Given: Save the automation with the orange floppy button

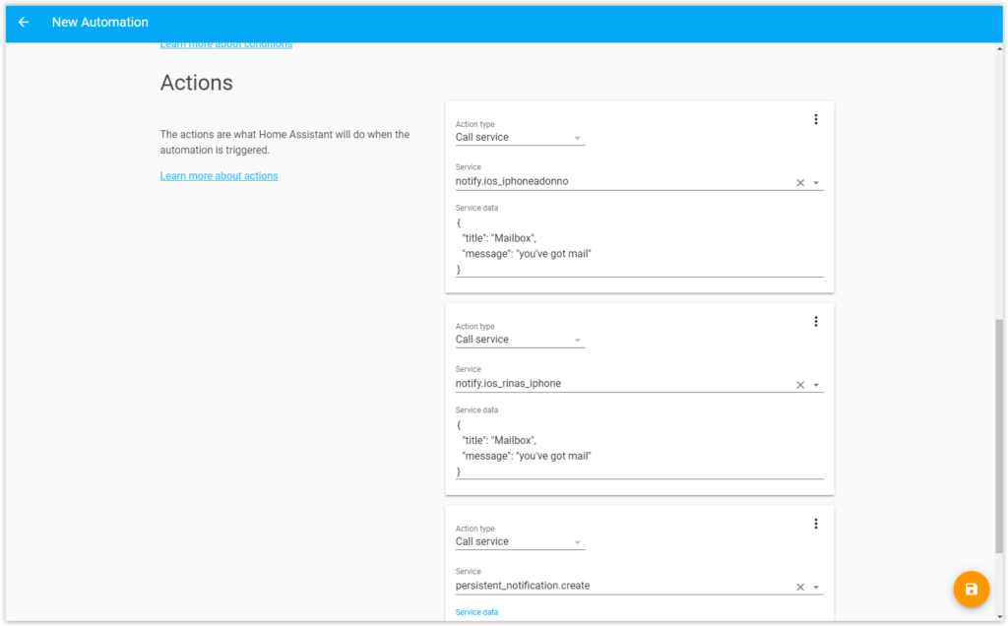Looking at the screenshot, I should pyautogui.click(x=972, y=588).
